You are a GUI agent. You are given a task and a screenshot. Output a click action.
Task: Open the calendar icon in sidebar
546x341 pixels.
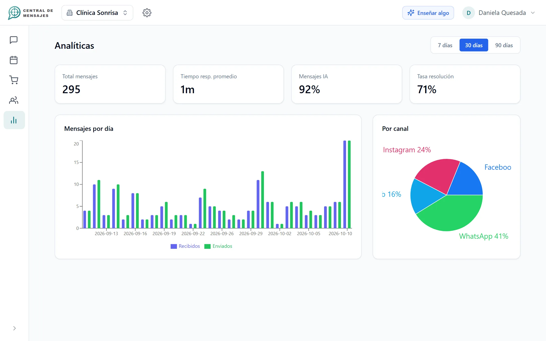click(14, 60)
